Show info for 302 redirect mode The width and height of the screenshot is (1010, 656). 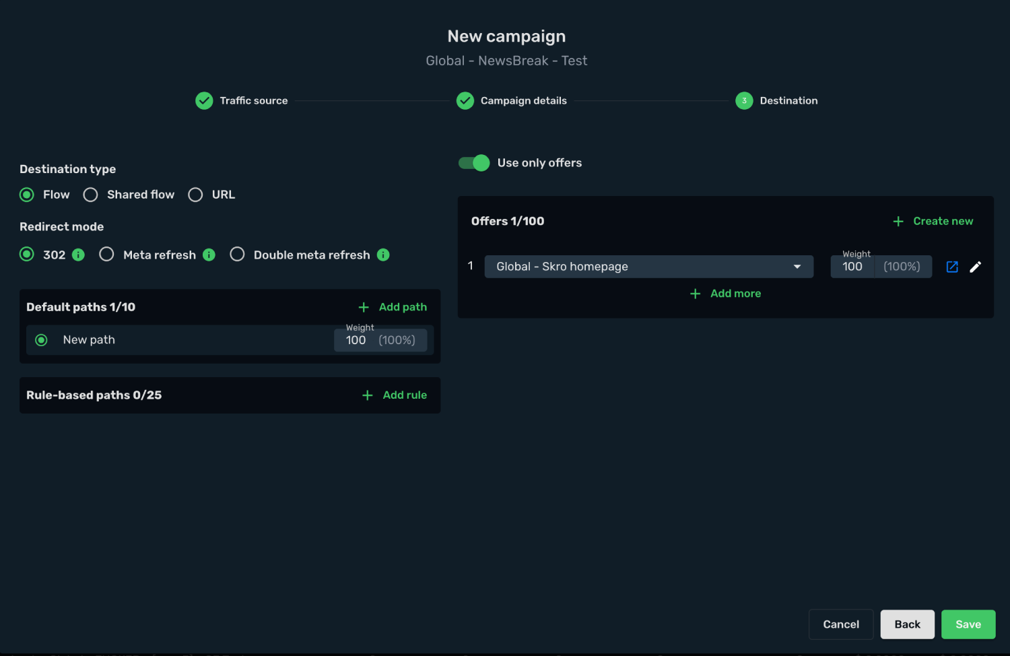tap(79, 255)
